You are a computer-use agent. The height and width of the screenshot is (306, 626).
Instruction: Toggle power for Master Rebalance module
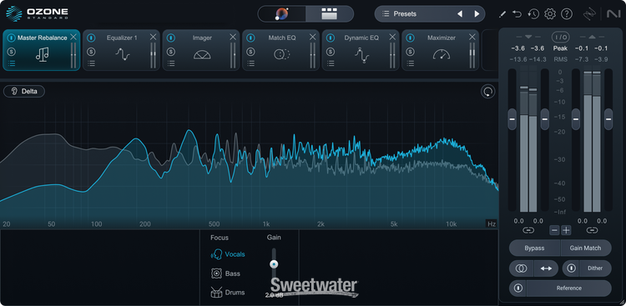[12, 38]
